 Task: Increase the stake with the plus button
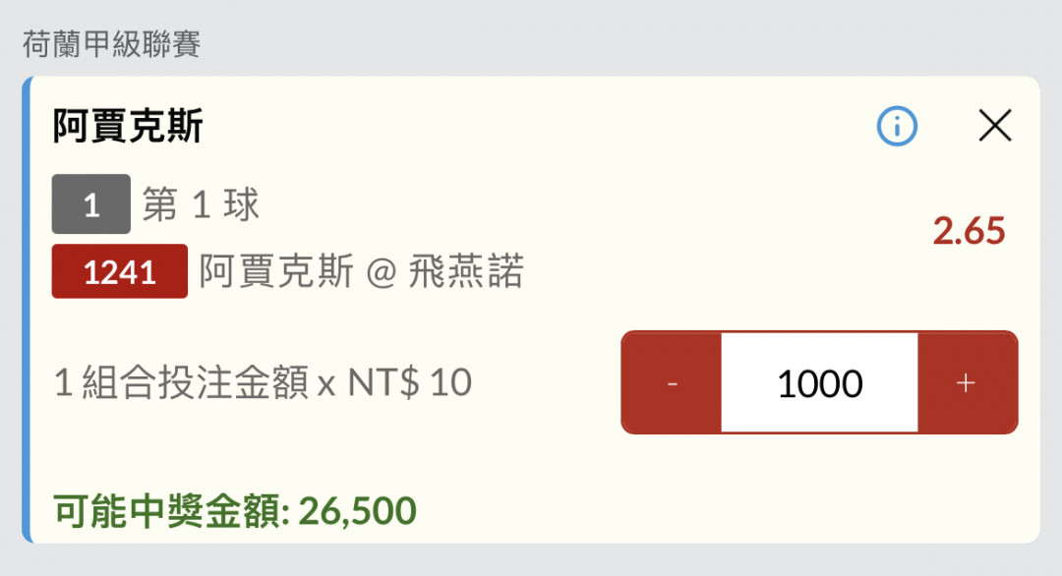[968, 382]
